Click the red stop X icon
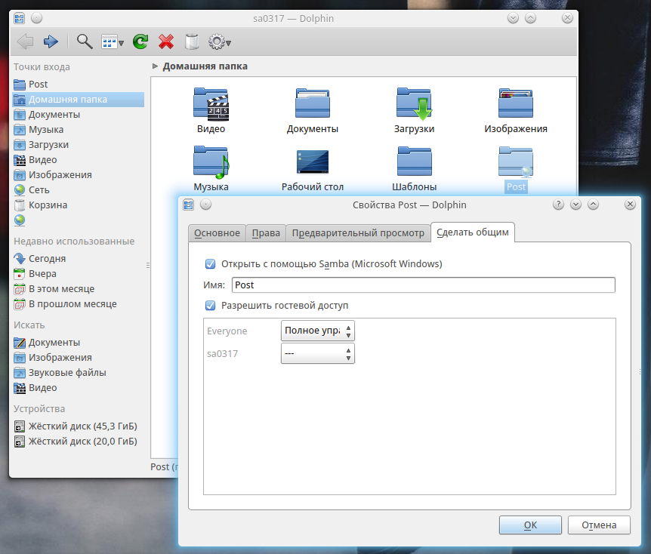The image size is (651, 554). (x=167, y=42)
